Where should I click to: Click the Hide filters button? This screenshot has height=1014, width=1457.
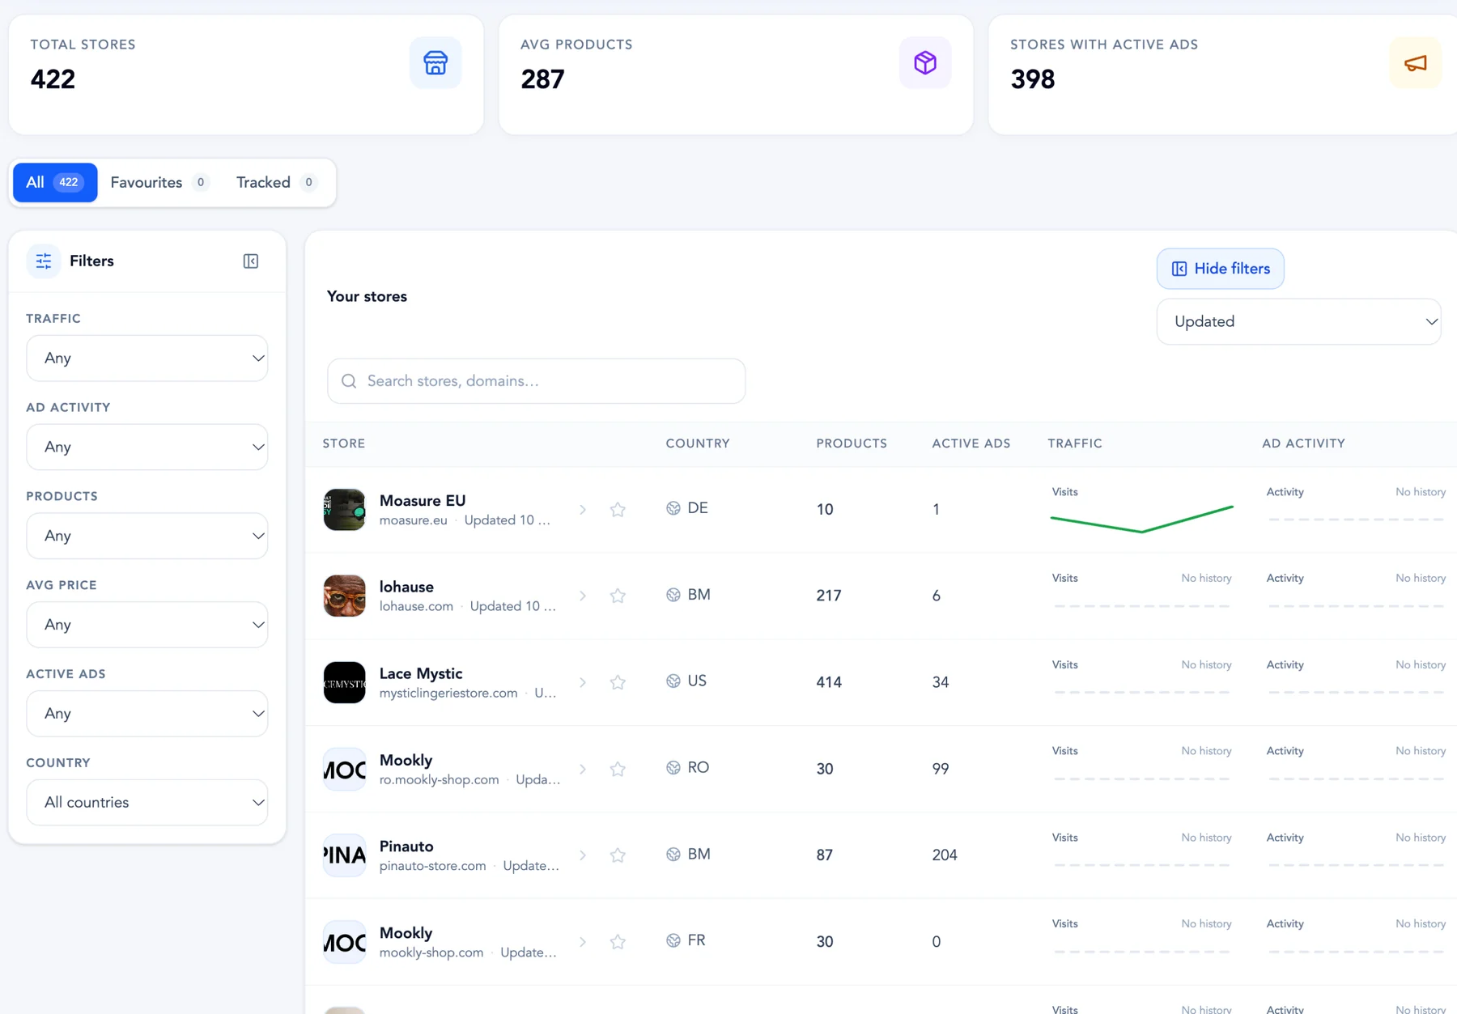[1220, 269]
